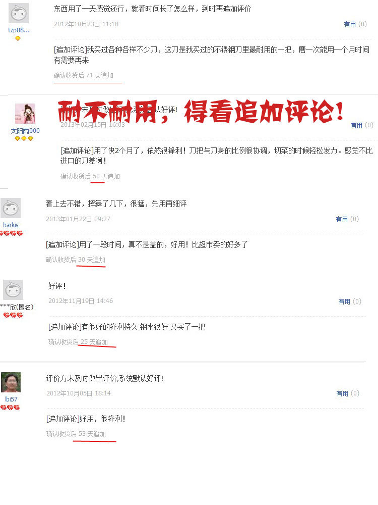Screen dimensions: 378x505
Task: Mark the 好评! review as 有用
Action: (x=344, y=301)
